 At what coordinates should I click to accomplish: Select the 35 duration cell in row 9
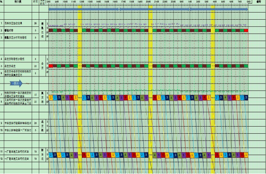coord(35,123)
